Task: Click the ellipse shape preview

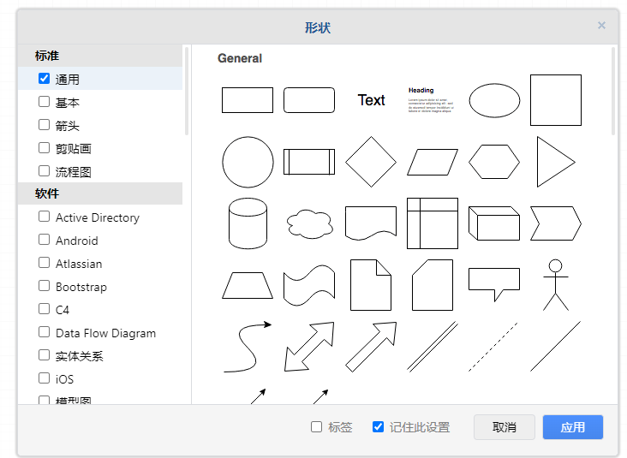Action: point(494,100)
